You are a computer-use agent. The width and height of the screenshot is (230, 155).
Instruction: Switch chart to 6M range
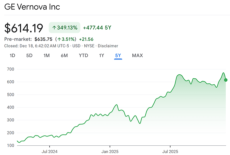pos(64,55)
